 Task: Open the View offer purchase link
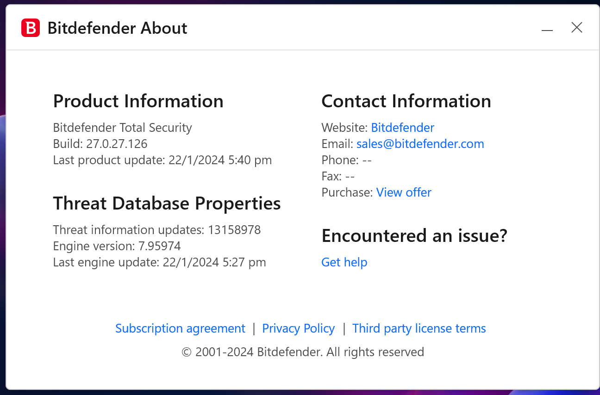click(x=403, y=192)
